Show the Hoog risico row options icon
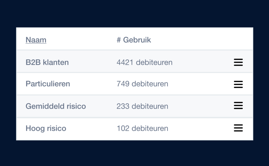 238,128
